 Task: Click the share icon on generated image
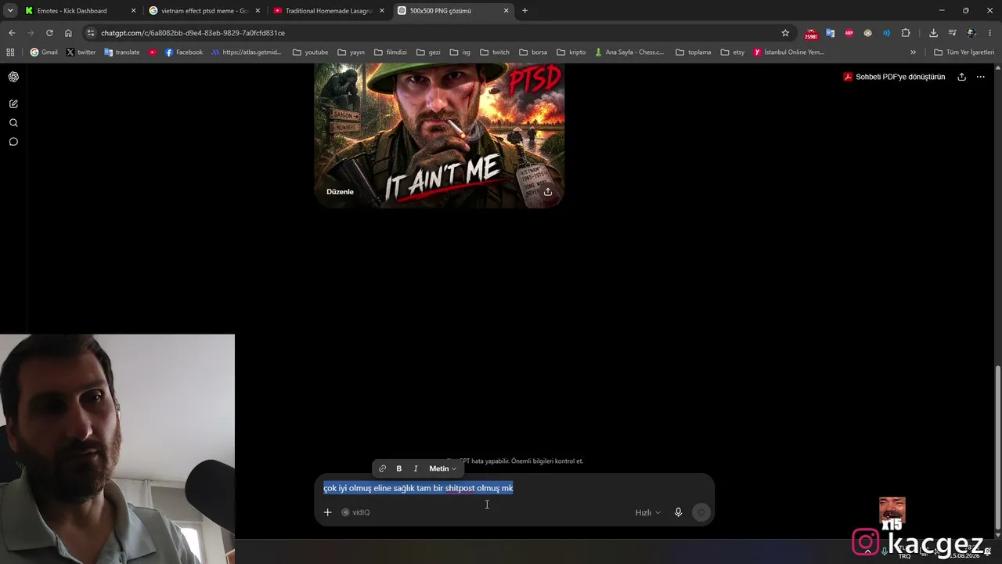[548, 192]
